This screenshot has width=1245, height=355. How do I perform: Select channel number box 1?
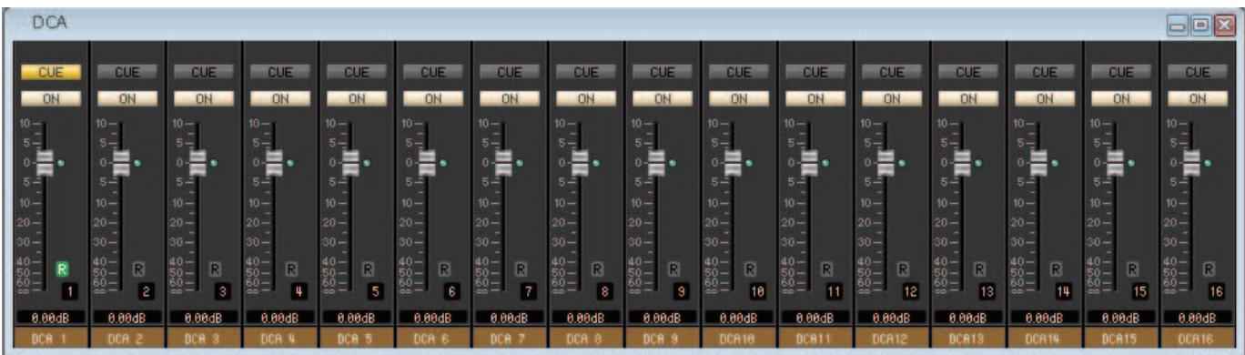(x=70, y=291)
